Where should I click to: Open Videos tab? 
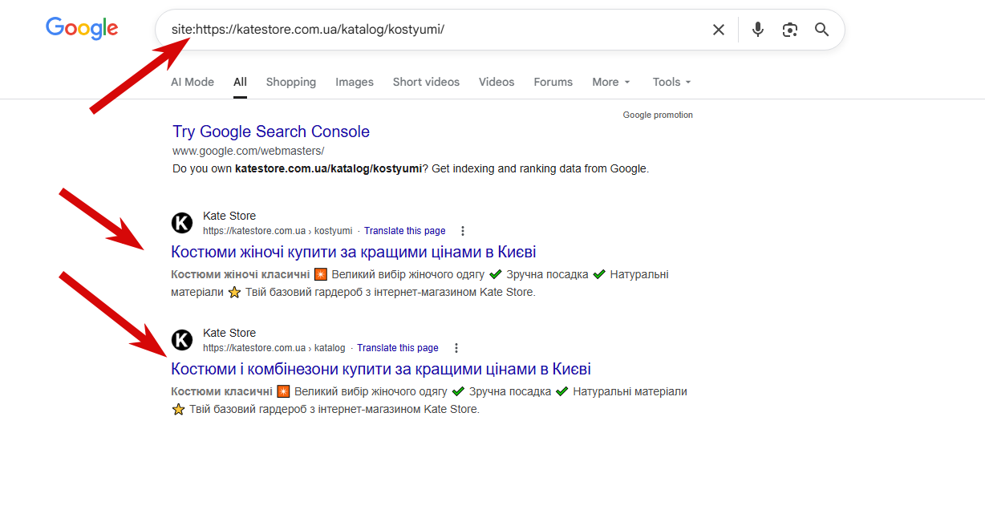click(497, 82)
